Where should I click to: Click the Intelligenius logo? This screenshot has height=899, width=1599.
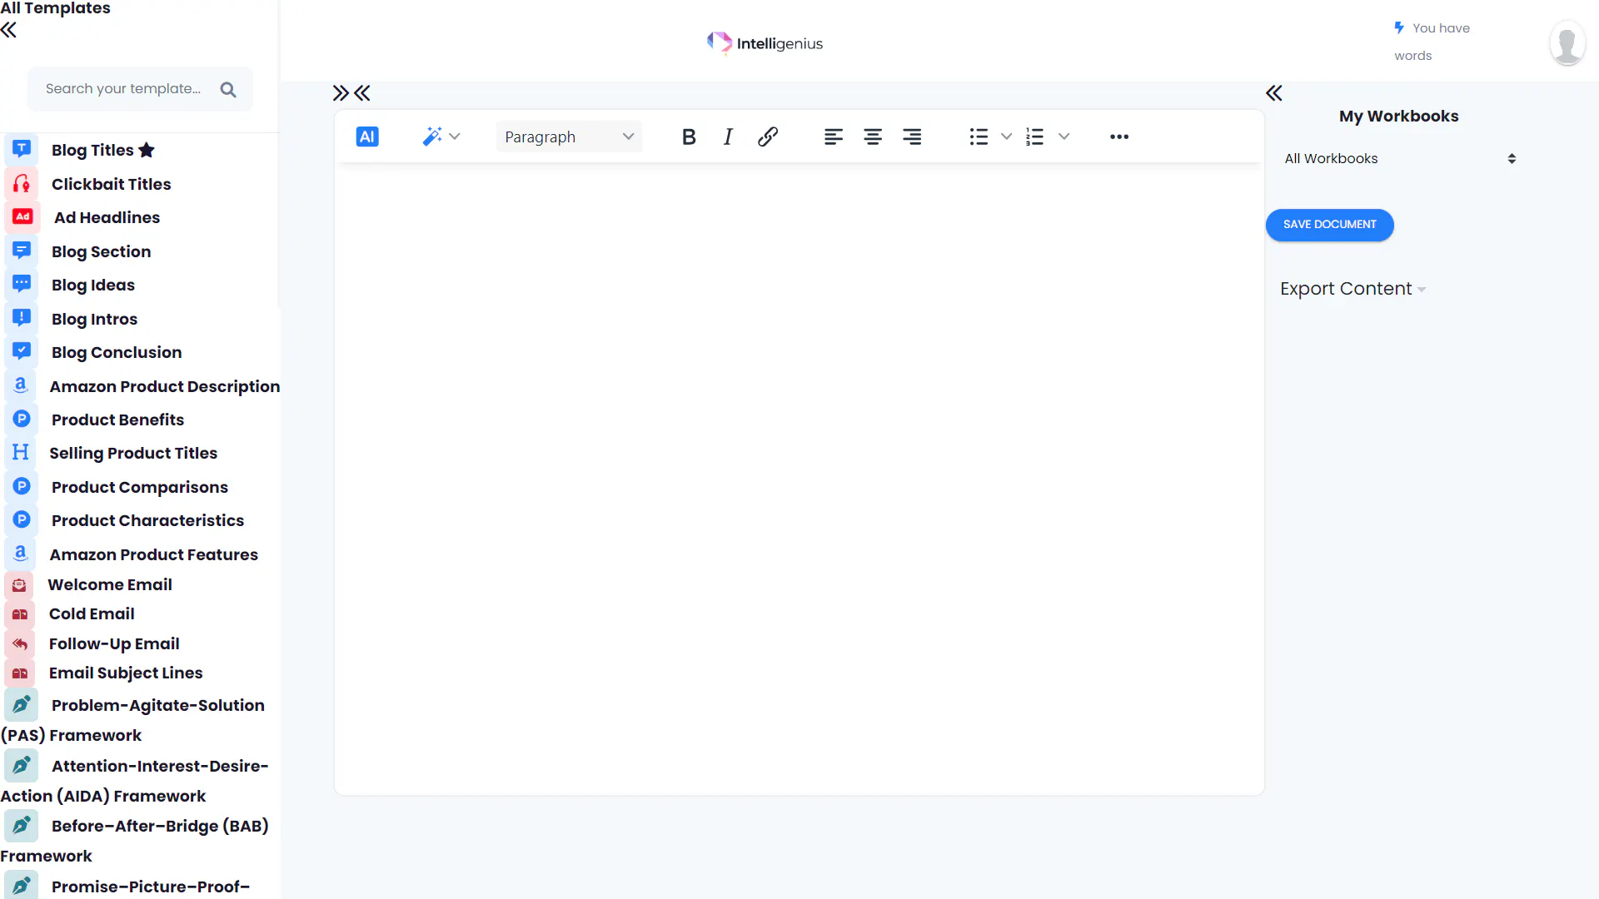[x=765, y=43]
